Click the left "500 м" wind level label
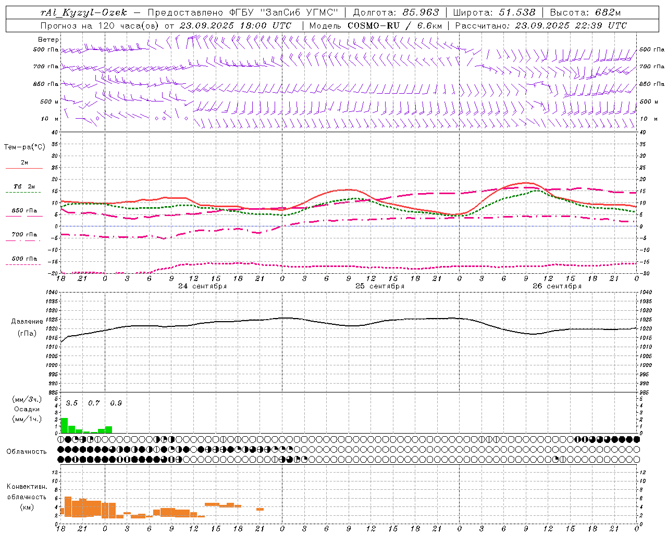The width and height of the screenshot is (667, 533). [x=49, y=101]
